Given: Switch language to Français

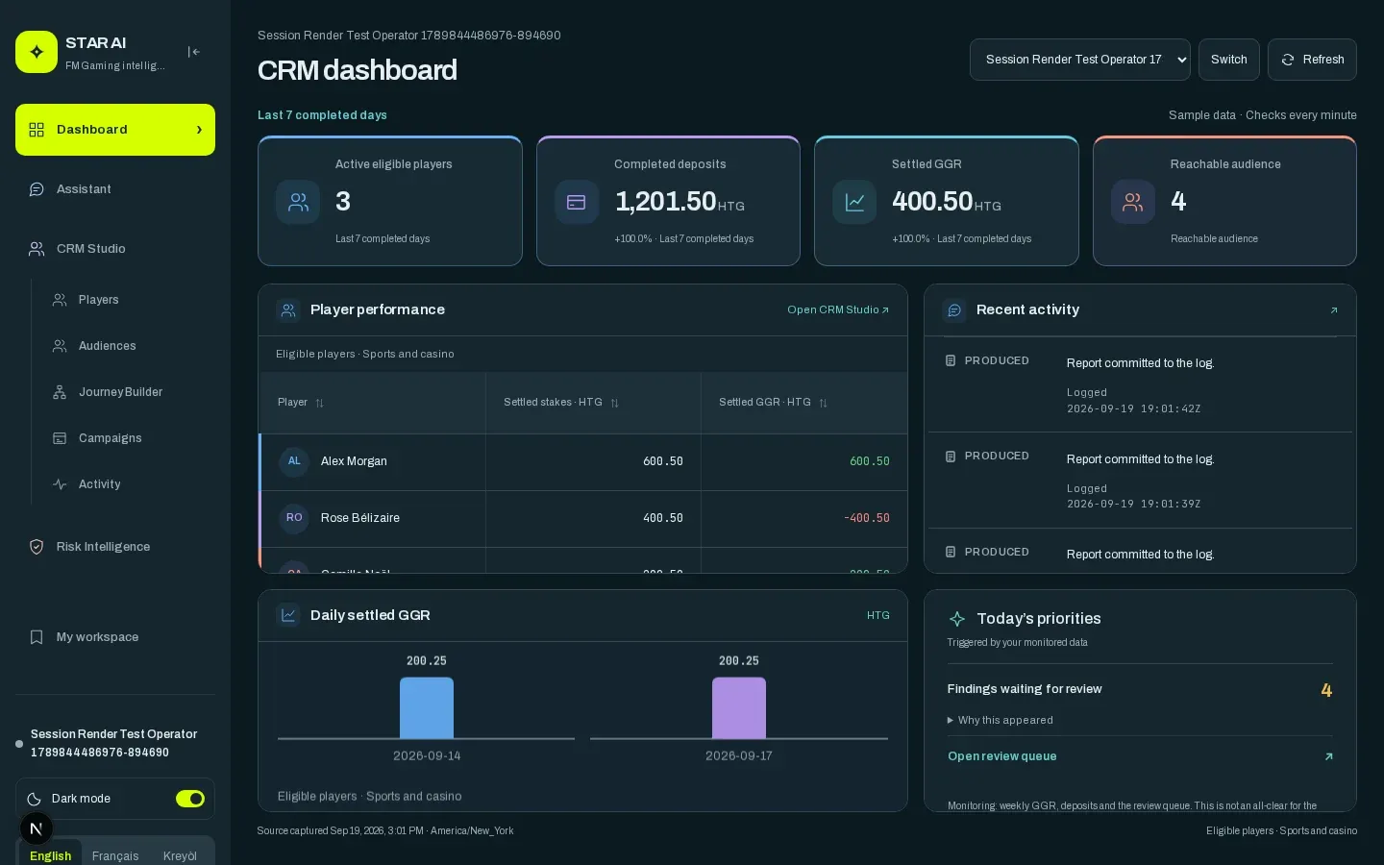Looking at the screenshot, I should click(x=115, y=855).
